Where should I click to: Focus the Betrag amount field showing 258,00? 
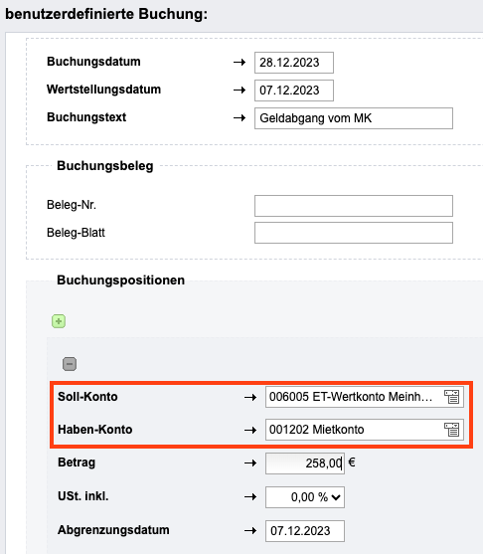(x=305, y=463)
